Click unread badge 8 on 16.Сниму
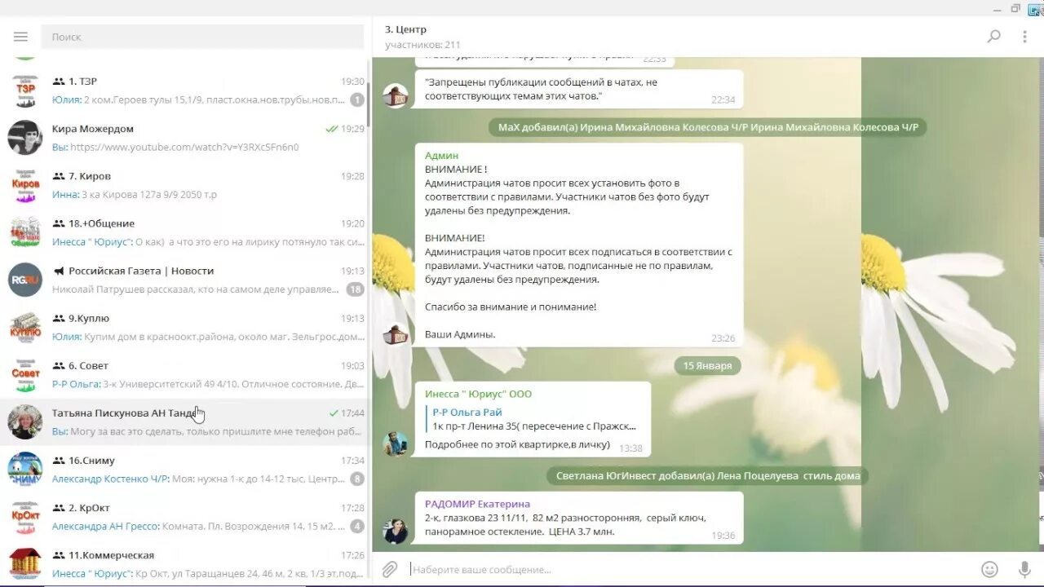 click(356, 479)
